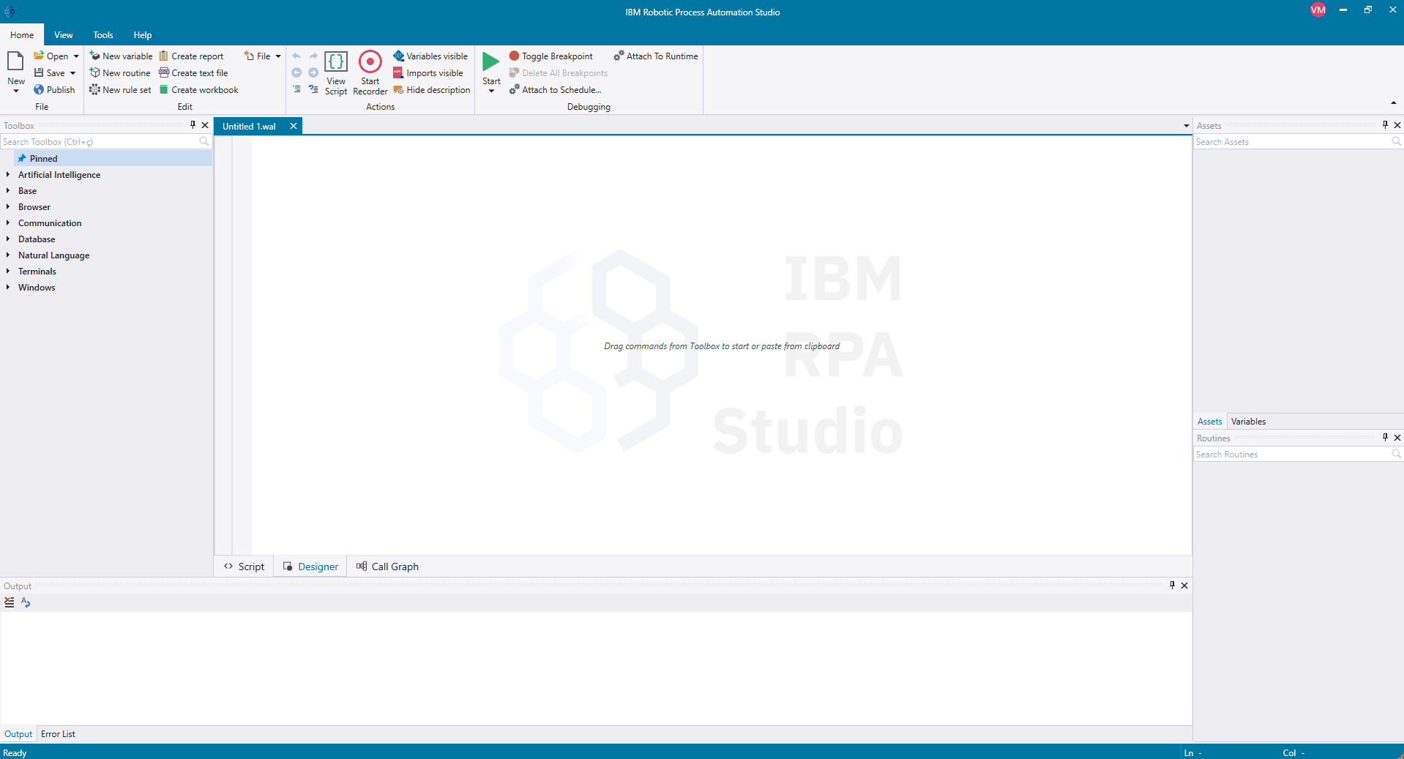Image resolution: width=1404 pixels, height=759 pixels.
Task: Add a New routine
Action: (119, 73)
